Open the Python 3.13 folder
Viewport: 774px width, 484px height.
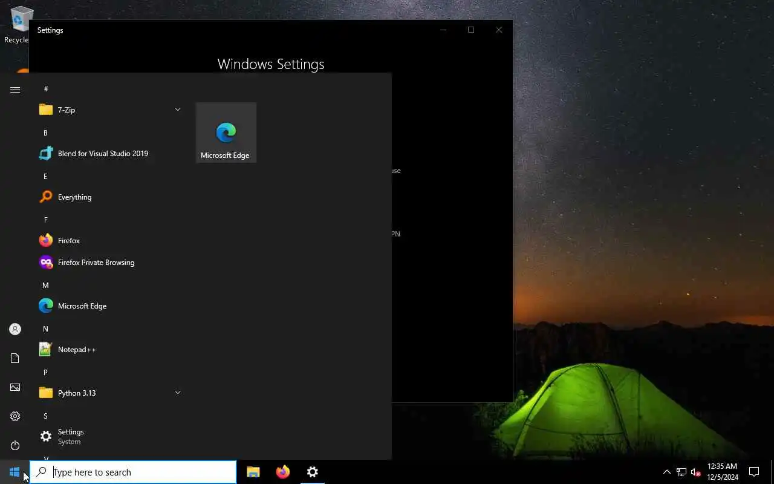[110, 393]
